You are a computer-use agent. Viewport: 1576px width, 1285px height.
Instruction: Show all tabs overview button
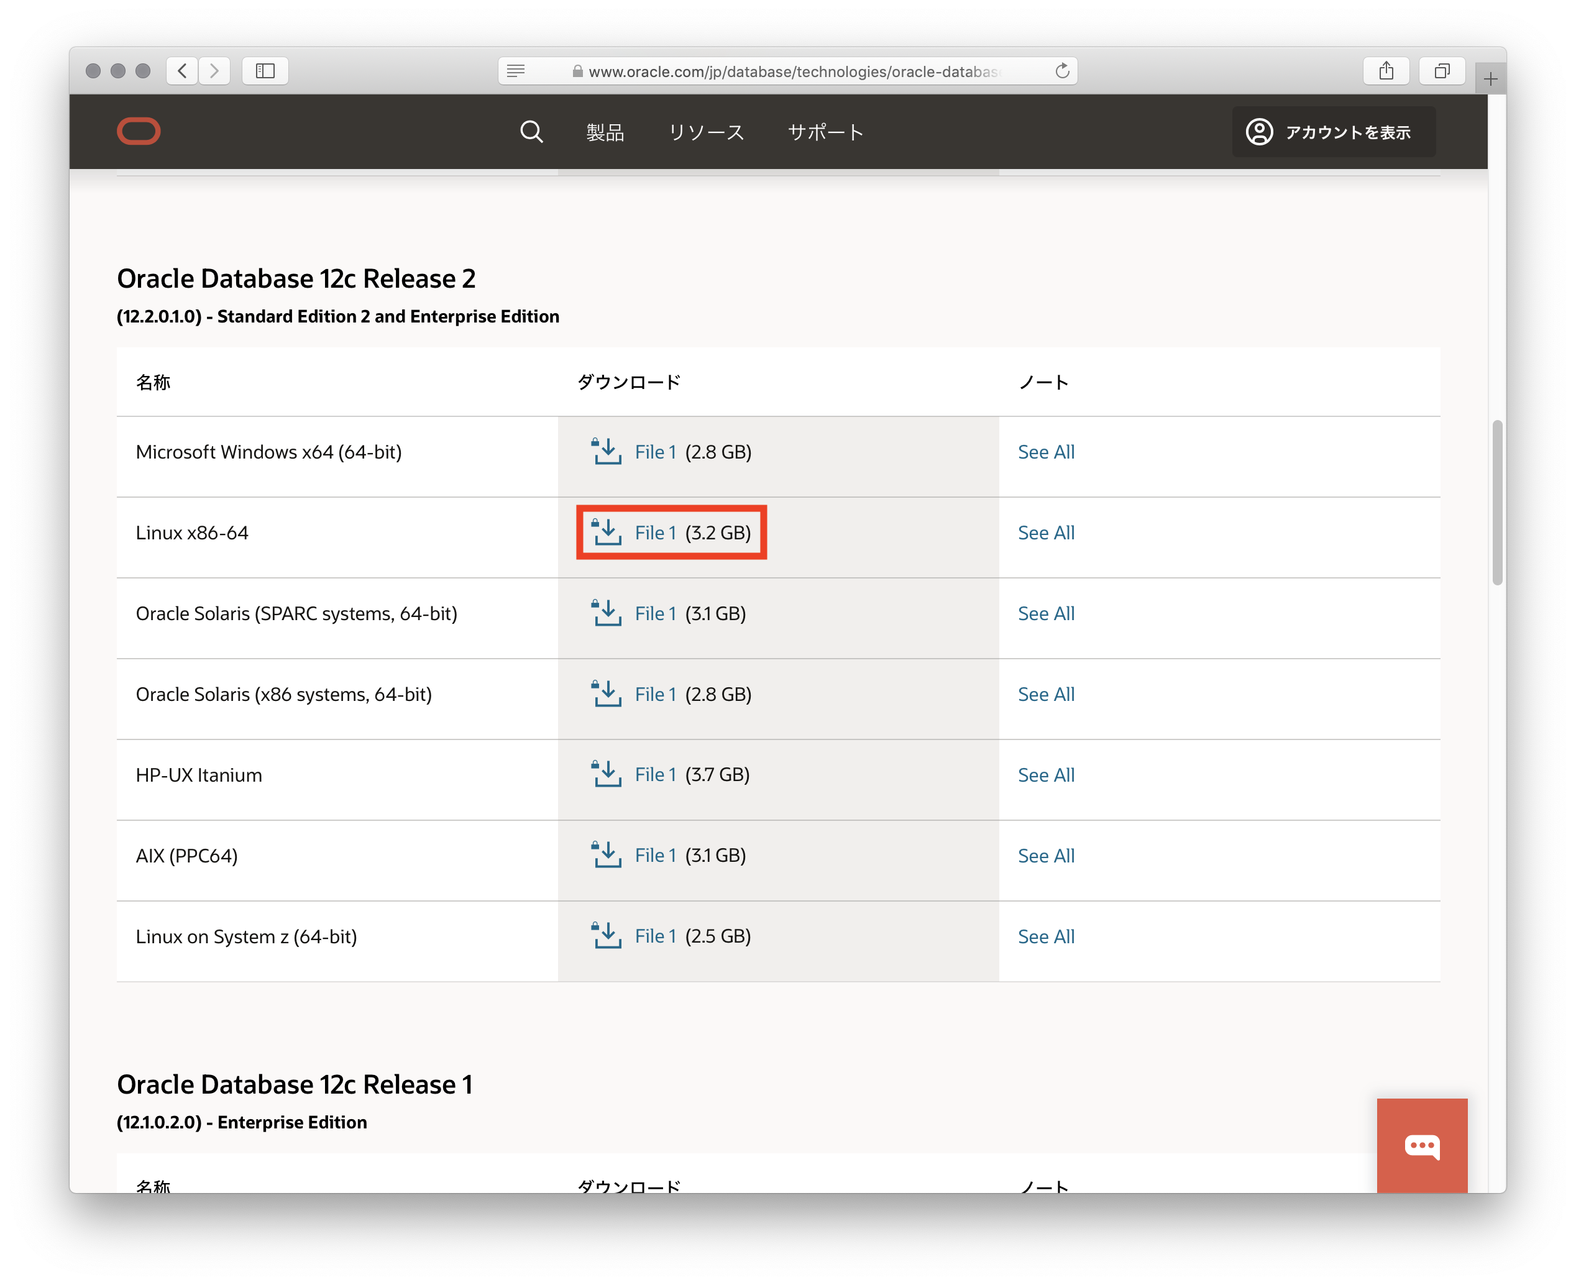[1441, 71]
